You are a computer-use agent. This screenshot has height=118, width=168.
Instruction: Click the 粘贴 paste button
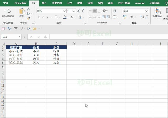(22, 14)
